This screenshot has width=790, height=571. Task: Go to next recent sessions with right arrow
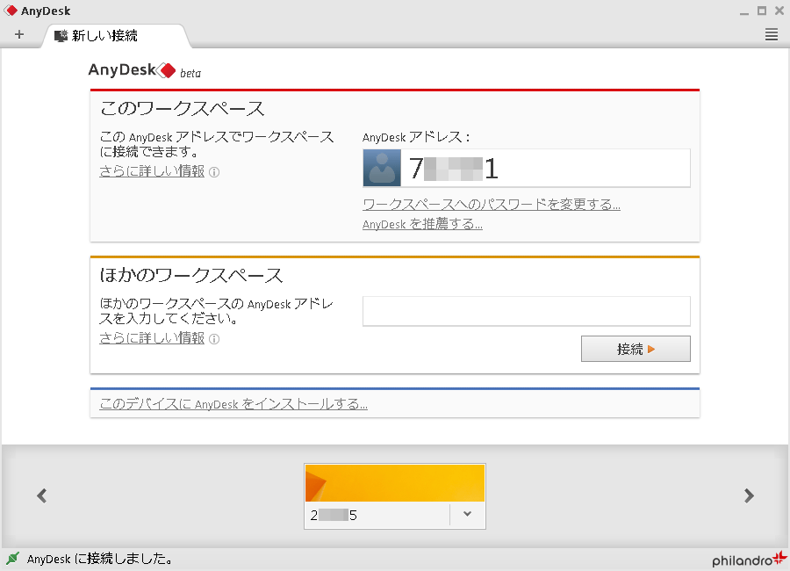click(x=750, y=495)
